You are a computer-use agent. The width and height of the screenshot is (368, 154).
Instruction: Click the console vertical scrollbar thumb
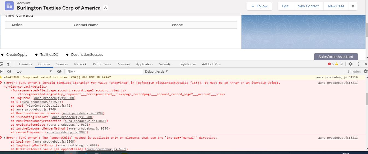pyautogui.click(x=366, y=99)
